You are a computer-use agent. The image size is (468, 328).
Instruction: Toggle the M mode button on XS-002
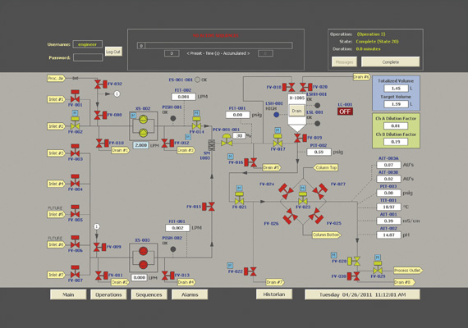[x=133, y=116]
